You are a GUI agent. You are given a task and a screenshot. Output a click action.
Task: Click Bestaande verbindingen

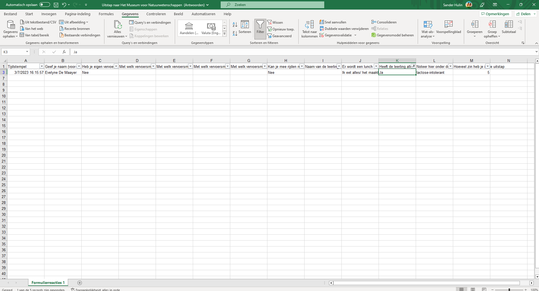pyautogui.click(x=80, y=35)
